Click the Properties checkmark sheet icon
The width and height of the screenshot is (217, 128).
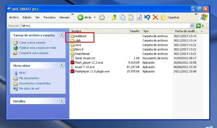(x=139, y=17)
